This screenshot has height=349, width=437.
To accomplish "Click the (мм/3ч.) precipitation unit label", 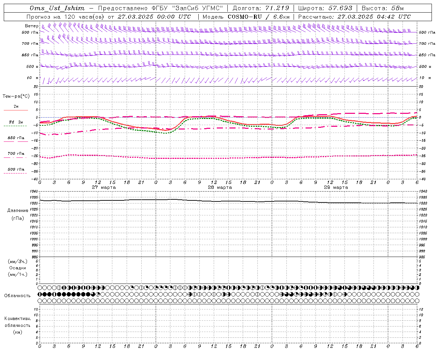I will click(18, 262).
